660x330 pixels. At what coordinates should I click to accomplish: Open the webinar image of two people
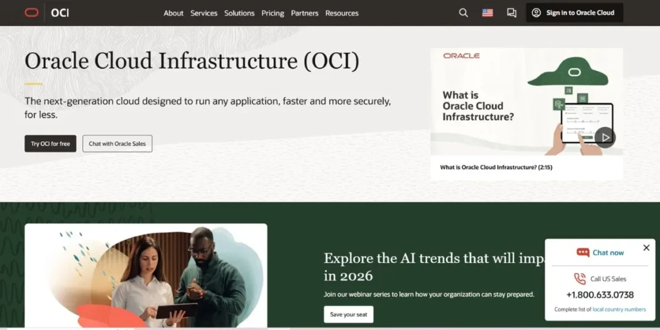coord(146,276)
